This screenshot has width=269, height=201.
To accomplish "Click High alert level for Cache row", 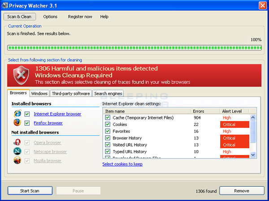I will click(x=227, y=117).
